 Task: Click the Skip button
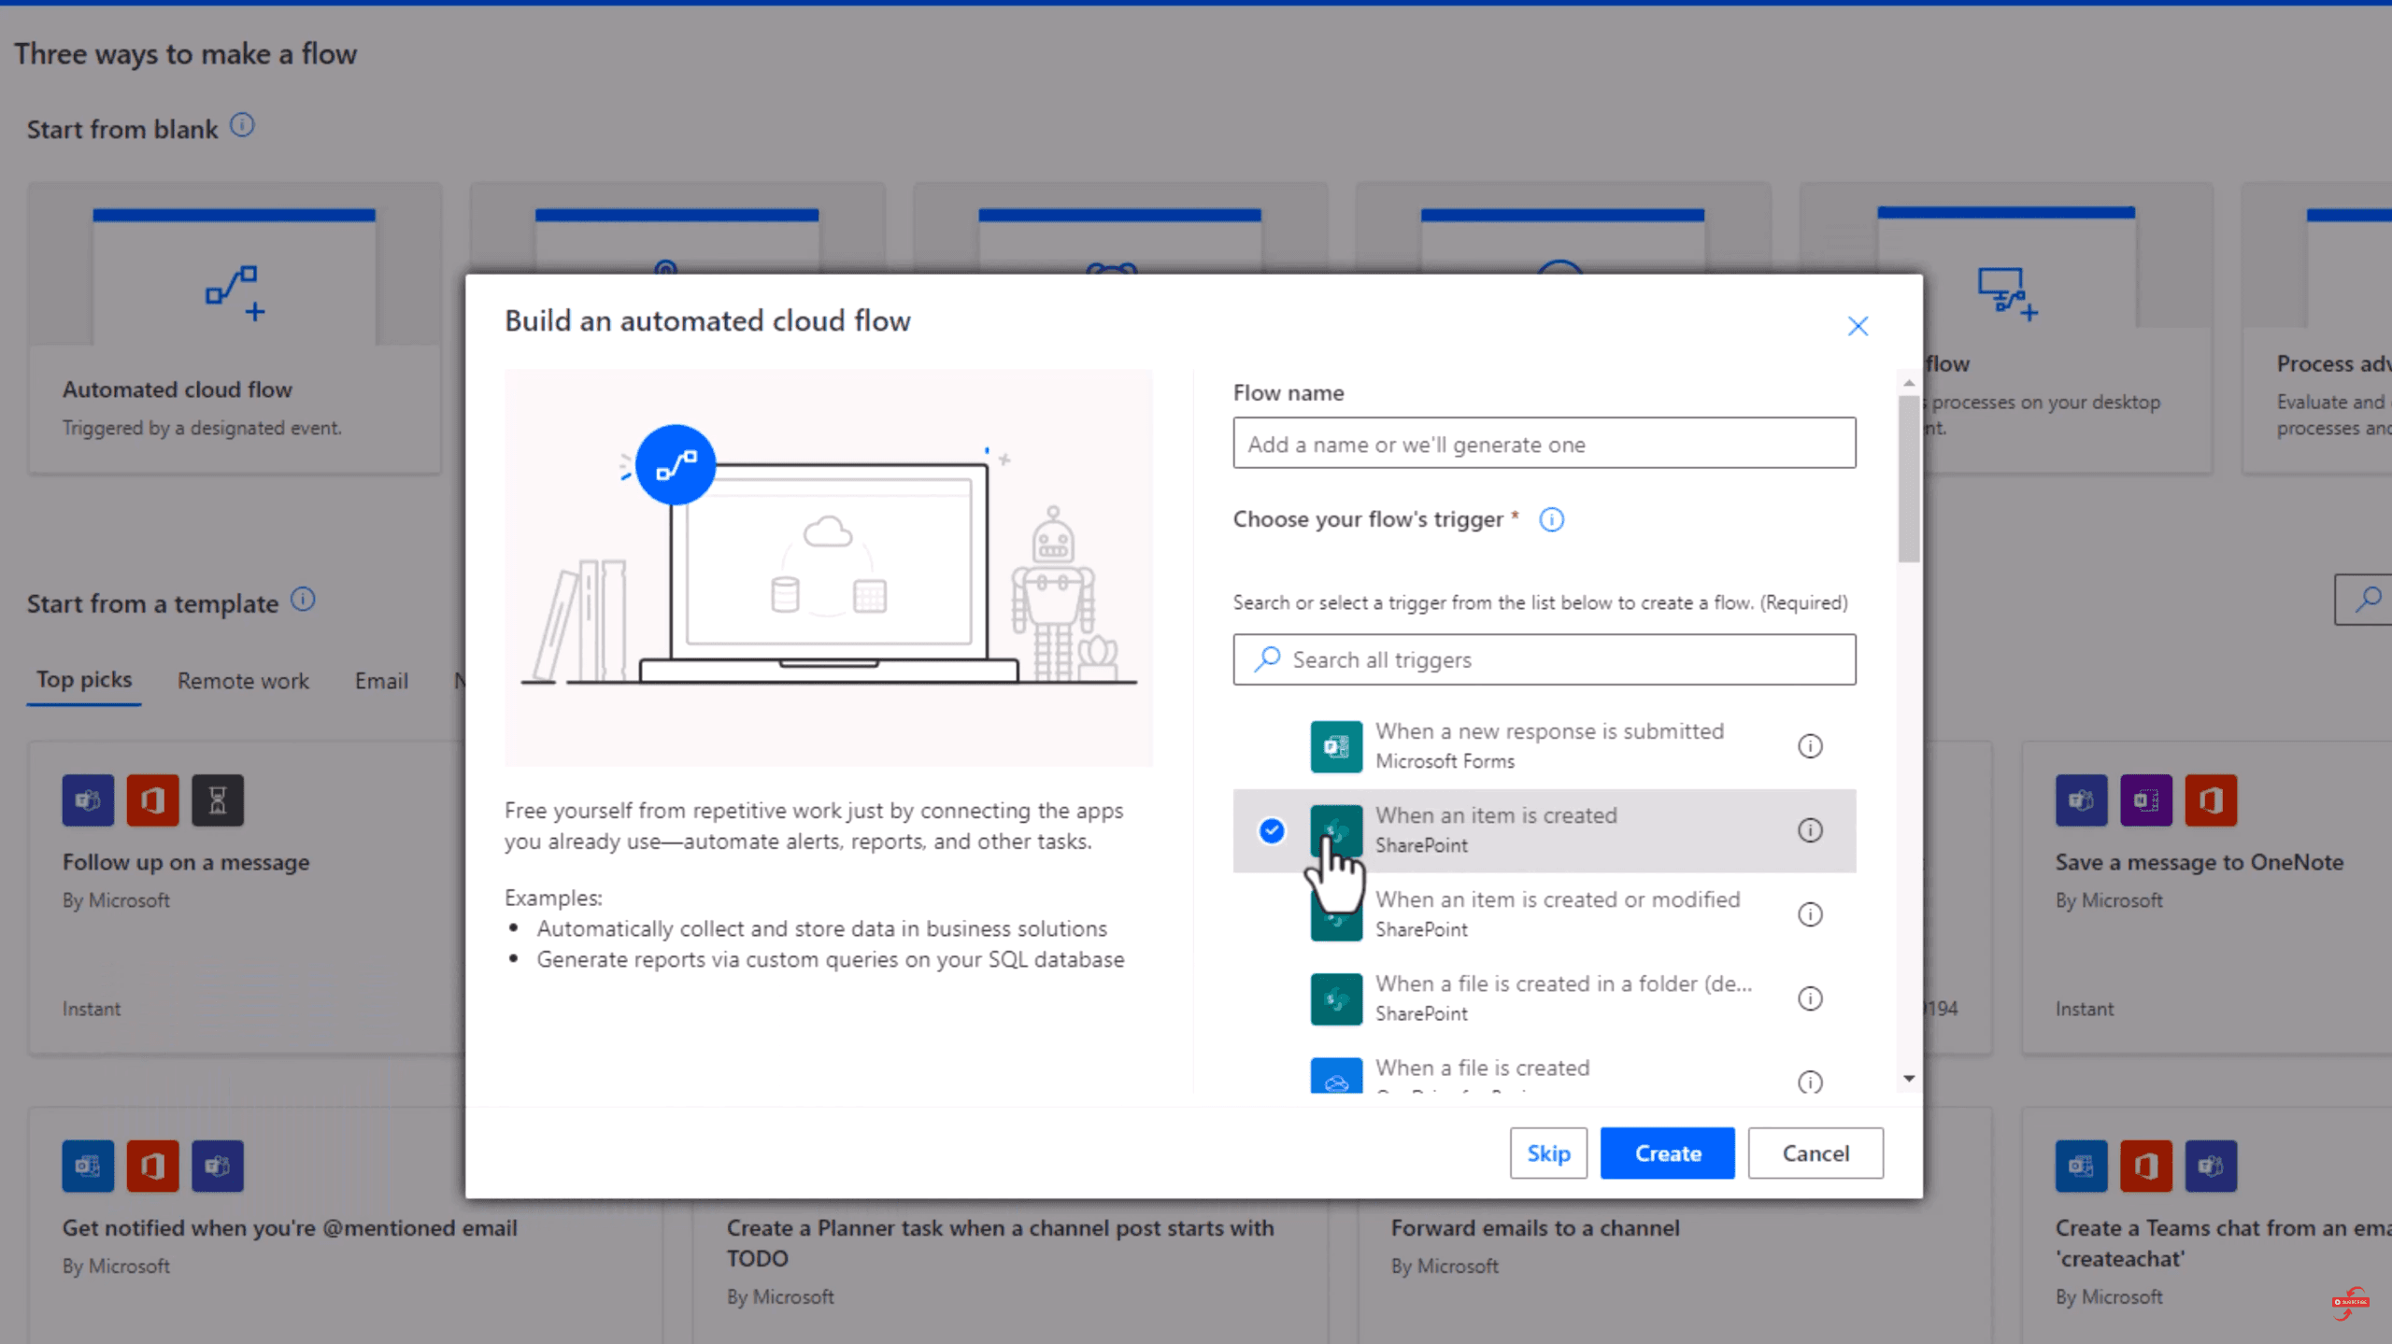click(1548, 1153)
